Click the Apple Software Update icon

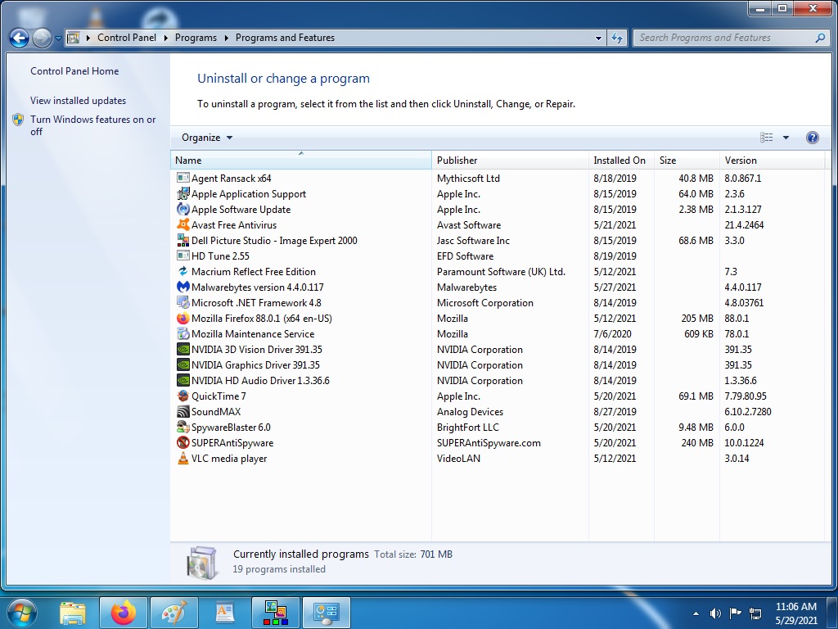click(x=182, y=209)
